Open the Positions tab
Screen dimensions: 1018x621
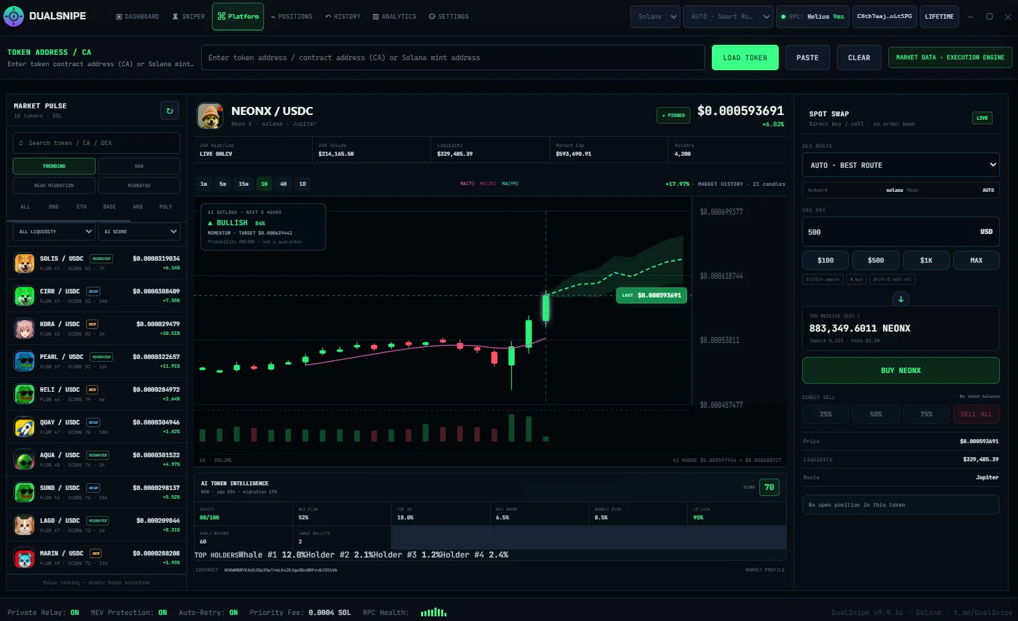point(291,17)
